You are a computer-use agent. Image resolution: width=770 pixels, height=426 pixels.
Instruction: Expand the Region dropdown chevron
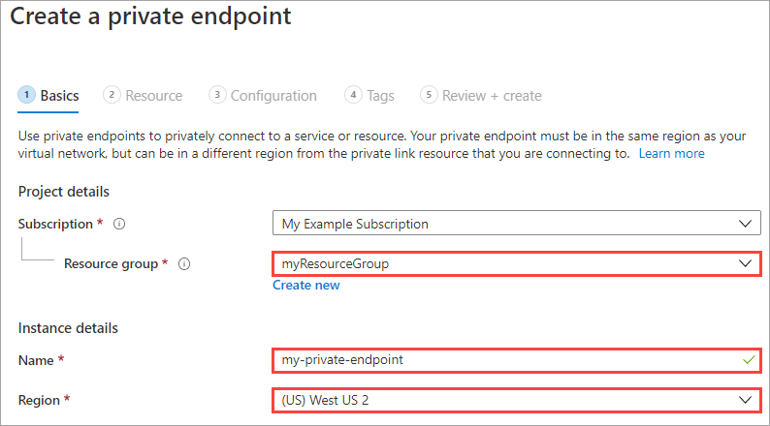click(745, 399)
